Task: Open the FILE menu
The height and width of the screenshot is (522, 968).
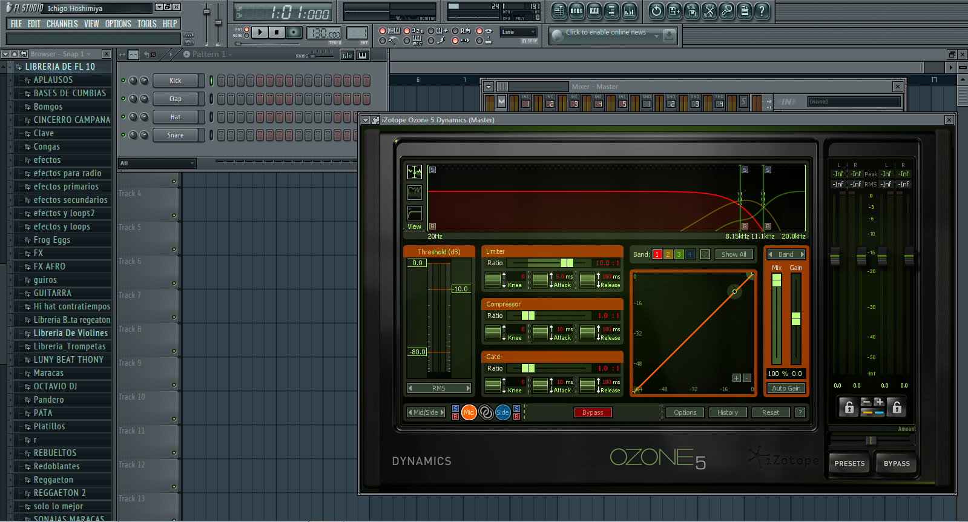Action: tap(16, 24)
